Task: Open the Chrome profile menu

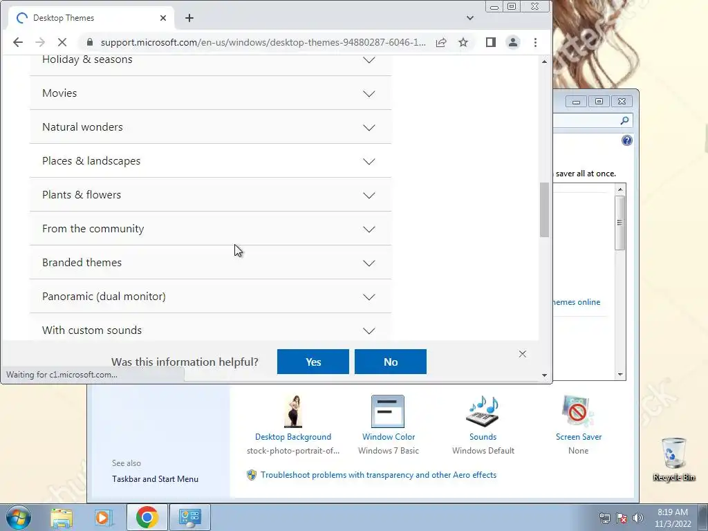Action: click(x=513, y=42)
